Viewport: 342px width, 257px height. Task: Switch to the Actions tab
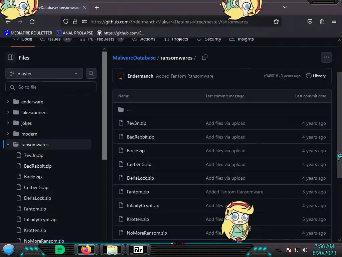(x=144, y=39)
